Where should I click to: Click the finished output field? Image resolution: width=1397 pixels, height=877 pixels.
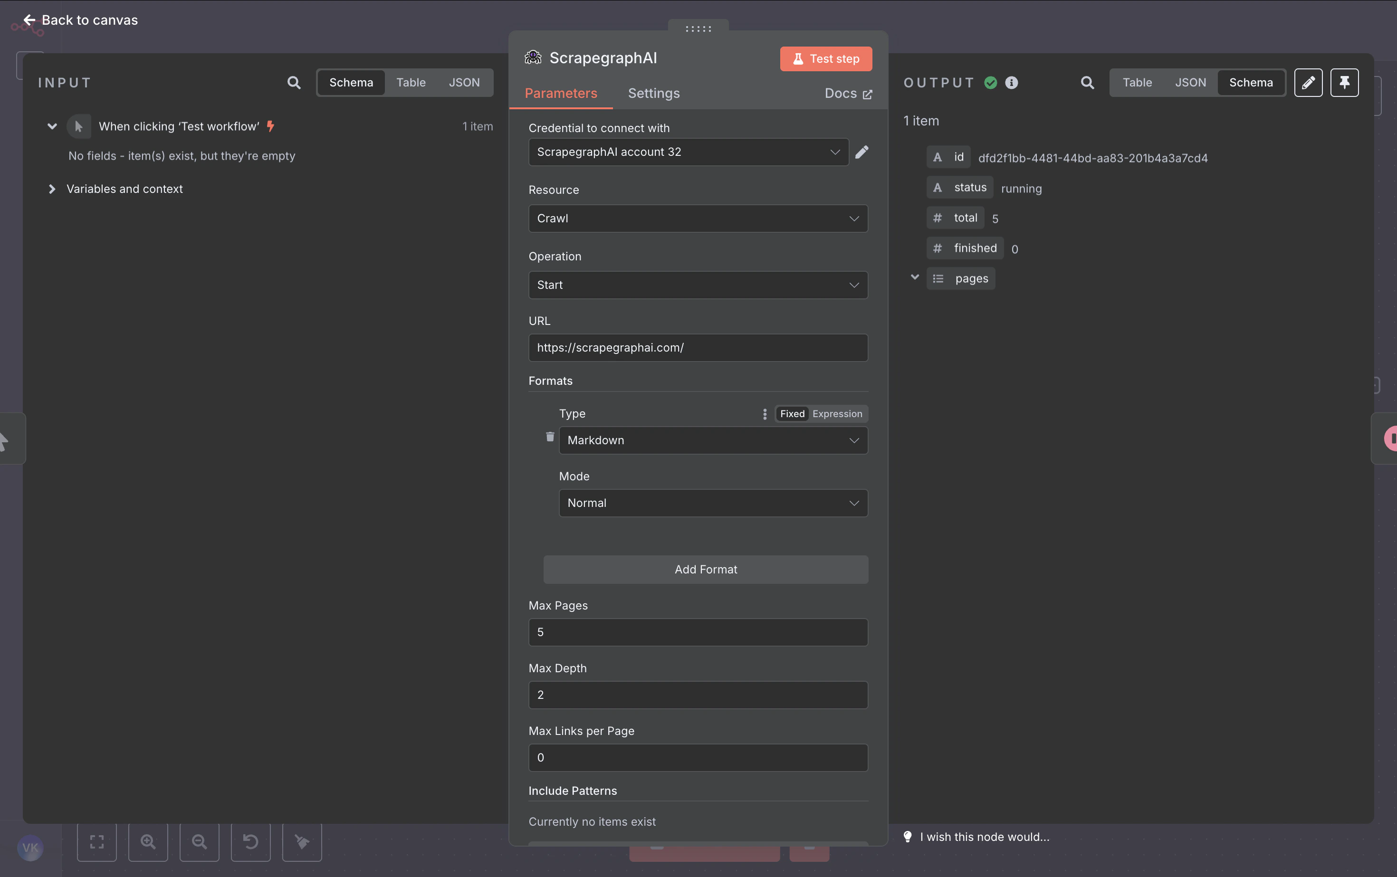(x=965, y=248)
